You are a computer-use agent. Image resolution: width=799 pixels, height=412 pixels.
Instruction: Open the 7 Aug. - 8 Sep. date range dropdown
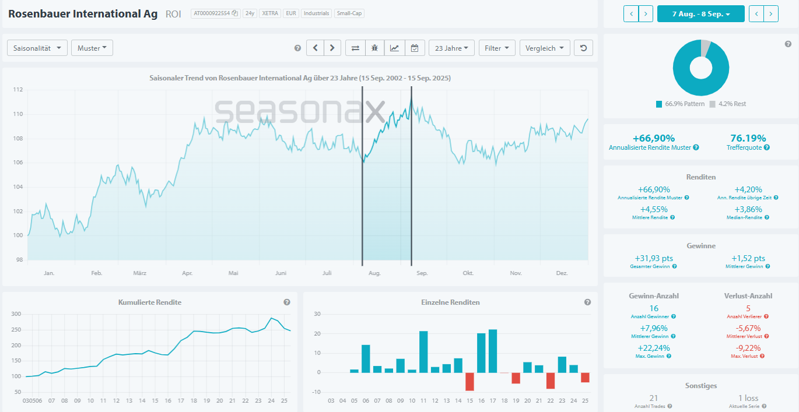click(x=701, y=14)
